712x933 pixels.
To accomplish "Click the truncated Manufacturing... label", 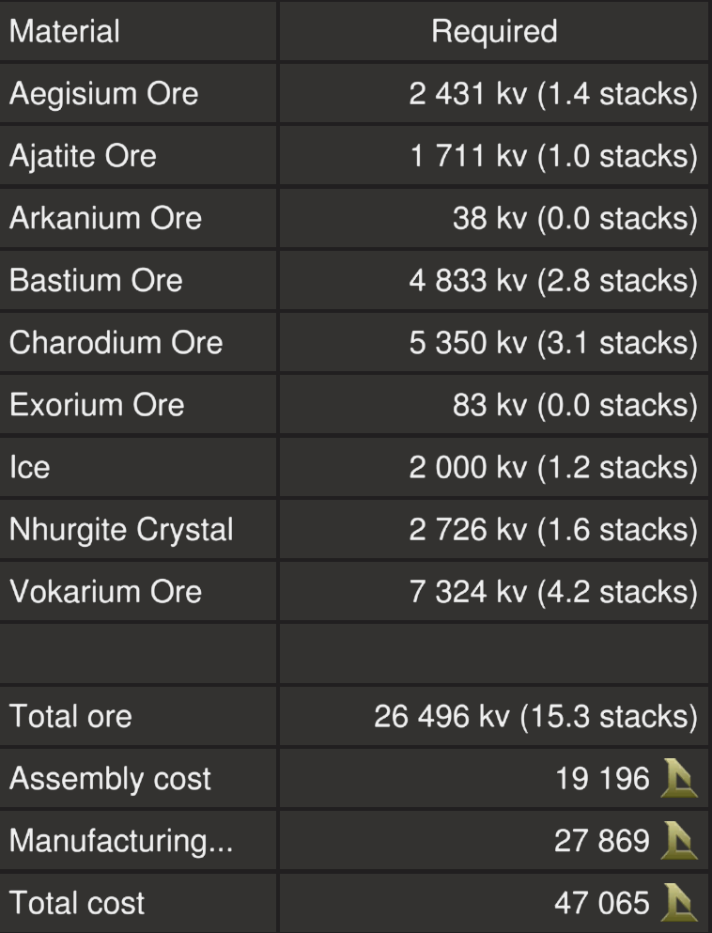I will (x=121, y=841).
